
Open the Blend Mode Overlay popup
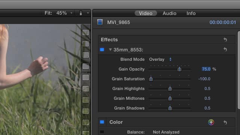(160, 59)
